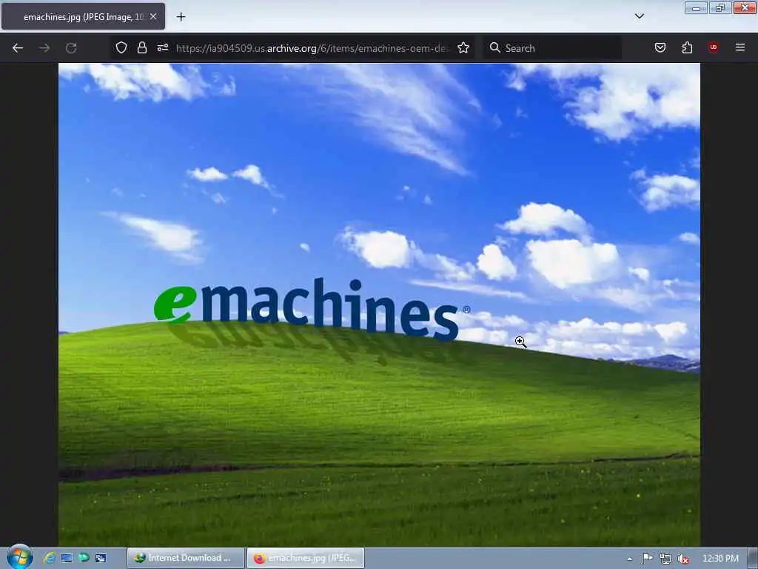Open Action Center flag tray icon

pos(647,559)
